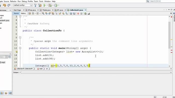The height and width of the screenshot is (98, 175).
Task: Toggle Highlight Search in the editor toolbar
Action: point(53,13)
